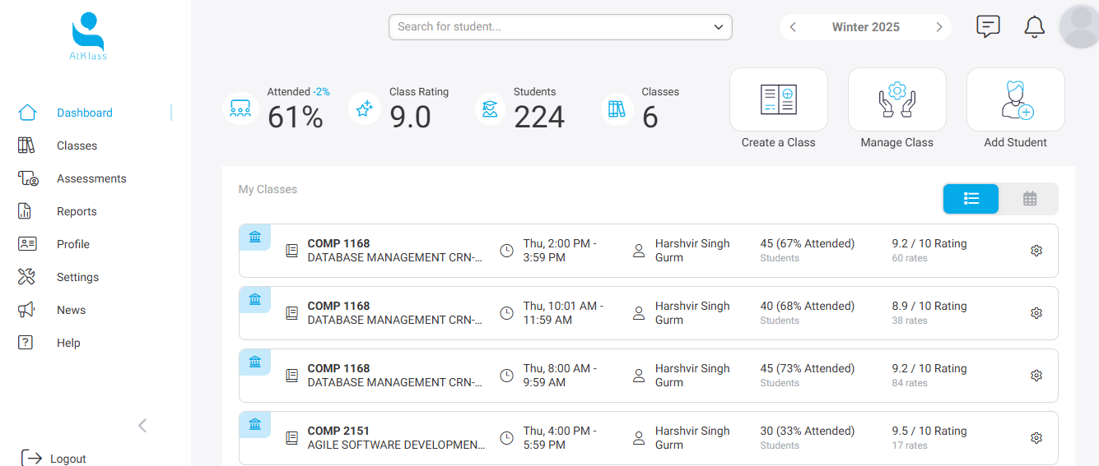Open the chat messages icon

click(x=988, y=26)
